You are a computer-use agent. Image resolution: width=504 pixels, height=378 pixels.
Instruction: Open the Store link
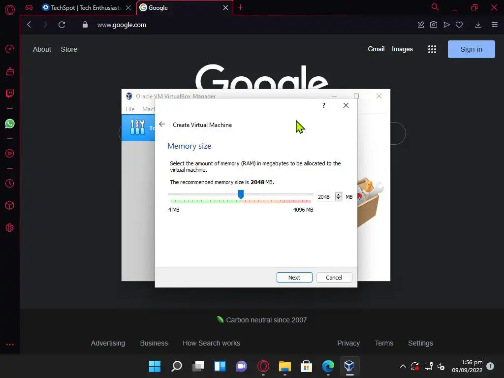click(x=69, y=49)
